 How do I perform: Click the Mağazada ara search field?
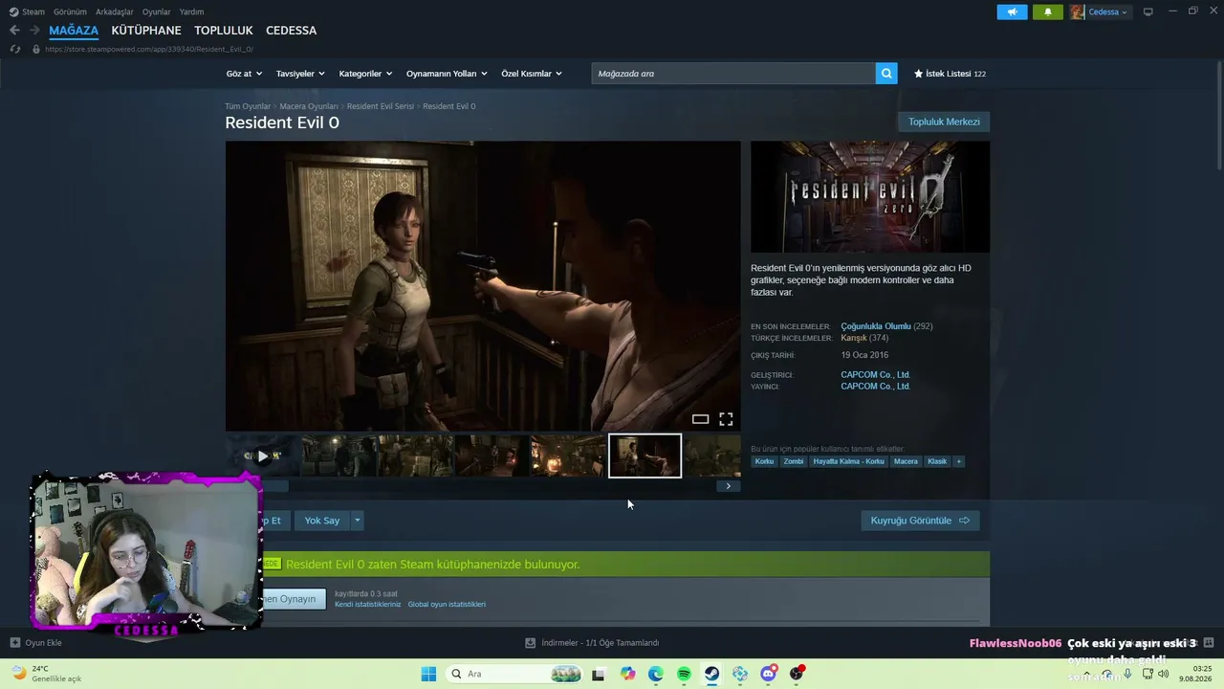click(x=733, y=74)
